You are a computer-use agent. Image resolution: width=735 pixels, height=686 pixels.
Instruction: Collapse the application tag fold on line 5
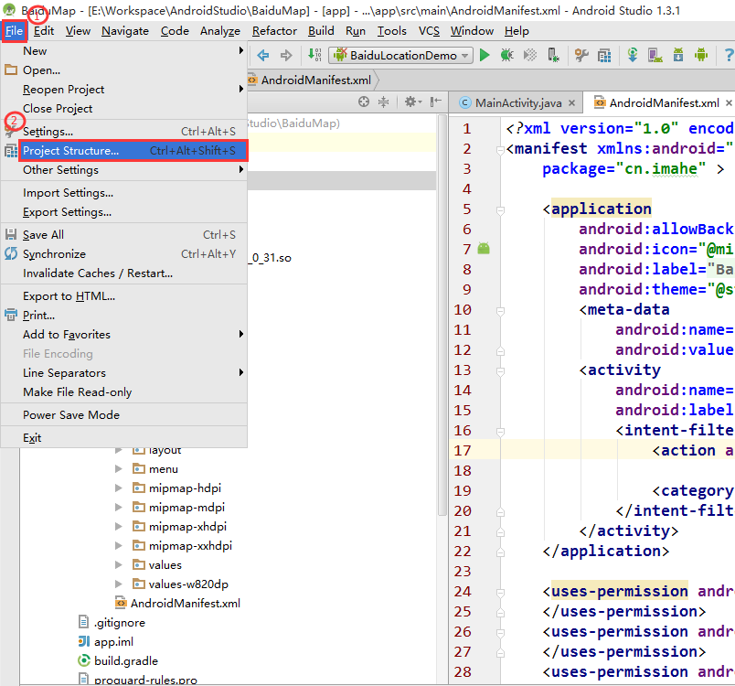click(500, 209)
